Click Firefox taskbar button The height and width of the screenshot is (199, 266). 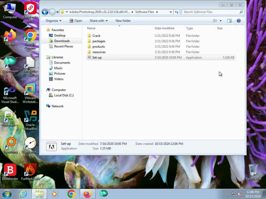point(87,194)
